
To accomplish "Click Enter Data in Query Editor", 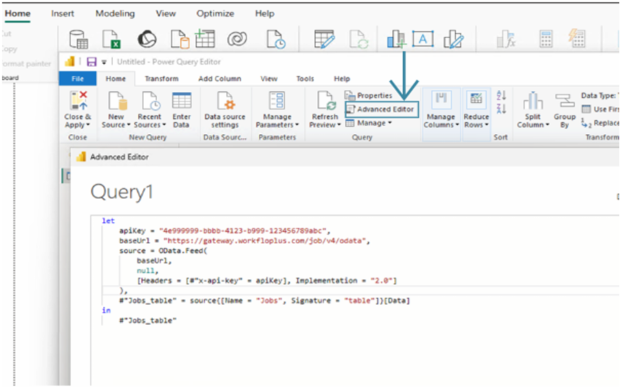I will pos(181,110).
